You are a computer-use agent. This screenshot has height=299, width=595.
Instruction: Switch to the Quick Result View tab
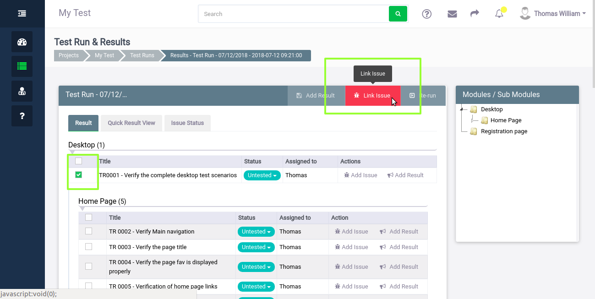click(x=131, y=123)
